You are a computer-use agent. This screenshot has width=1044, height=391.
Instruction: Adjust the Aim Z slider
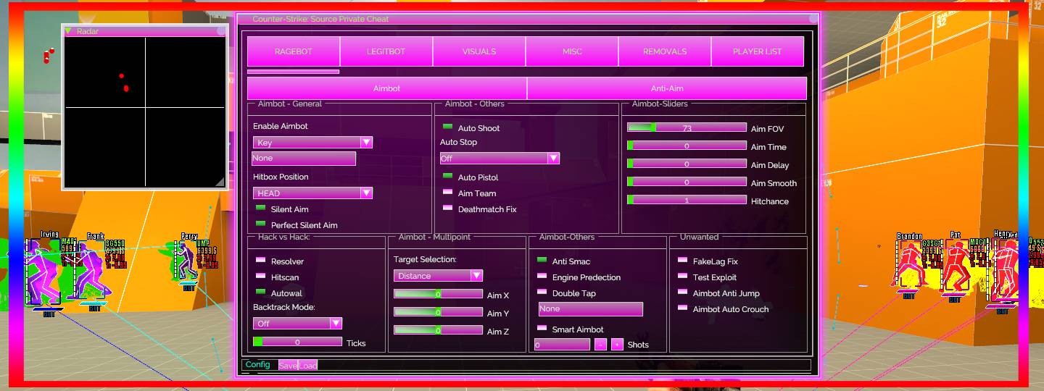438,330
